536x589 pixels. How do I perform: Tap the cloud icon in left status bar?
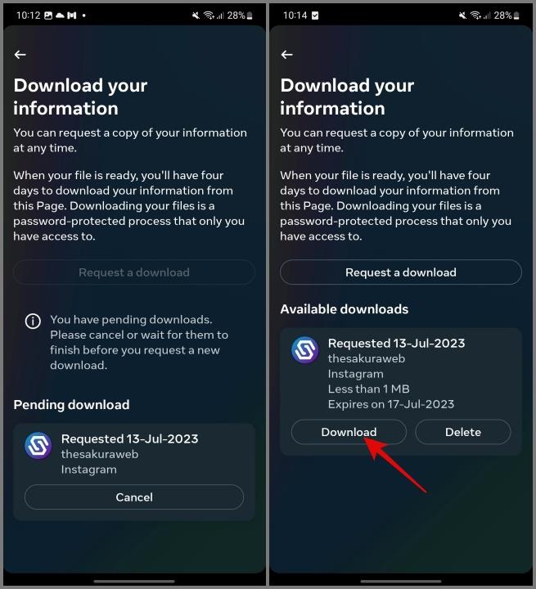click(60, 16)
